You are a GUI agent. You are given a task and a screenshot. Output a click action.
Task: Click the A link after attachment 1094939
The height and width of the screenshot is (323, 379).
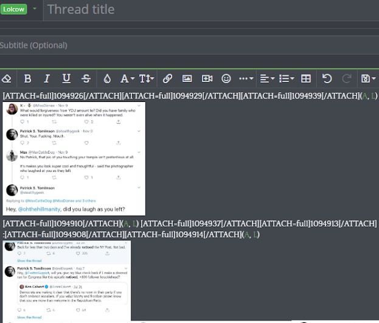pos(364,96)
